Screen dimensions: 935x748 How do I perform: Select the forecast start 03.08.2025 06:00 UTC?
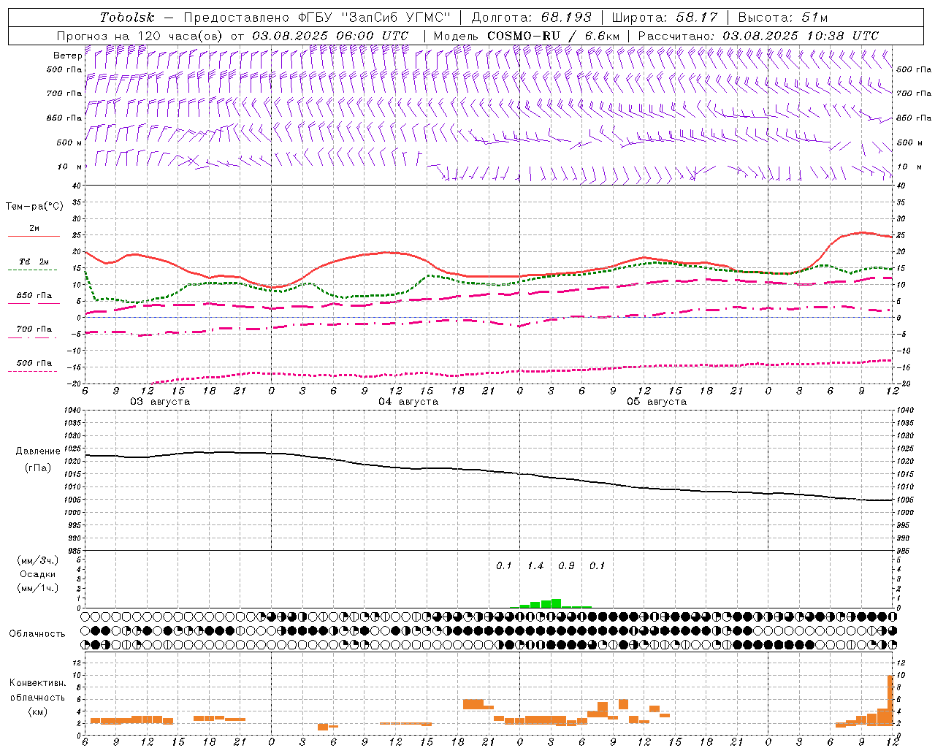tap(330, 36)
